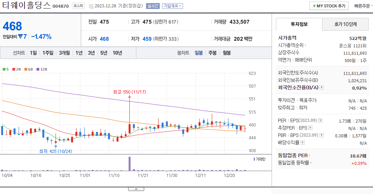Switch to the 호가10단계 tab
The width and height of the screenshot is (373, 194).
tap(345, 24)
